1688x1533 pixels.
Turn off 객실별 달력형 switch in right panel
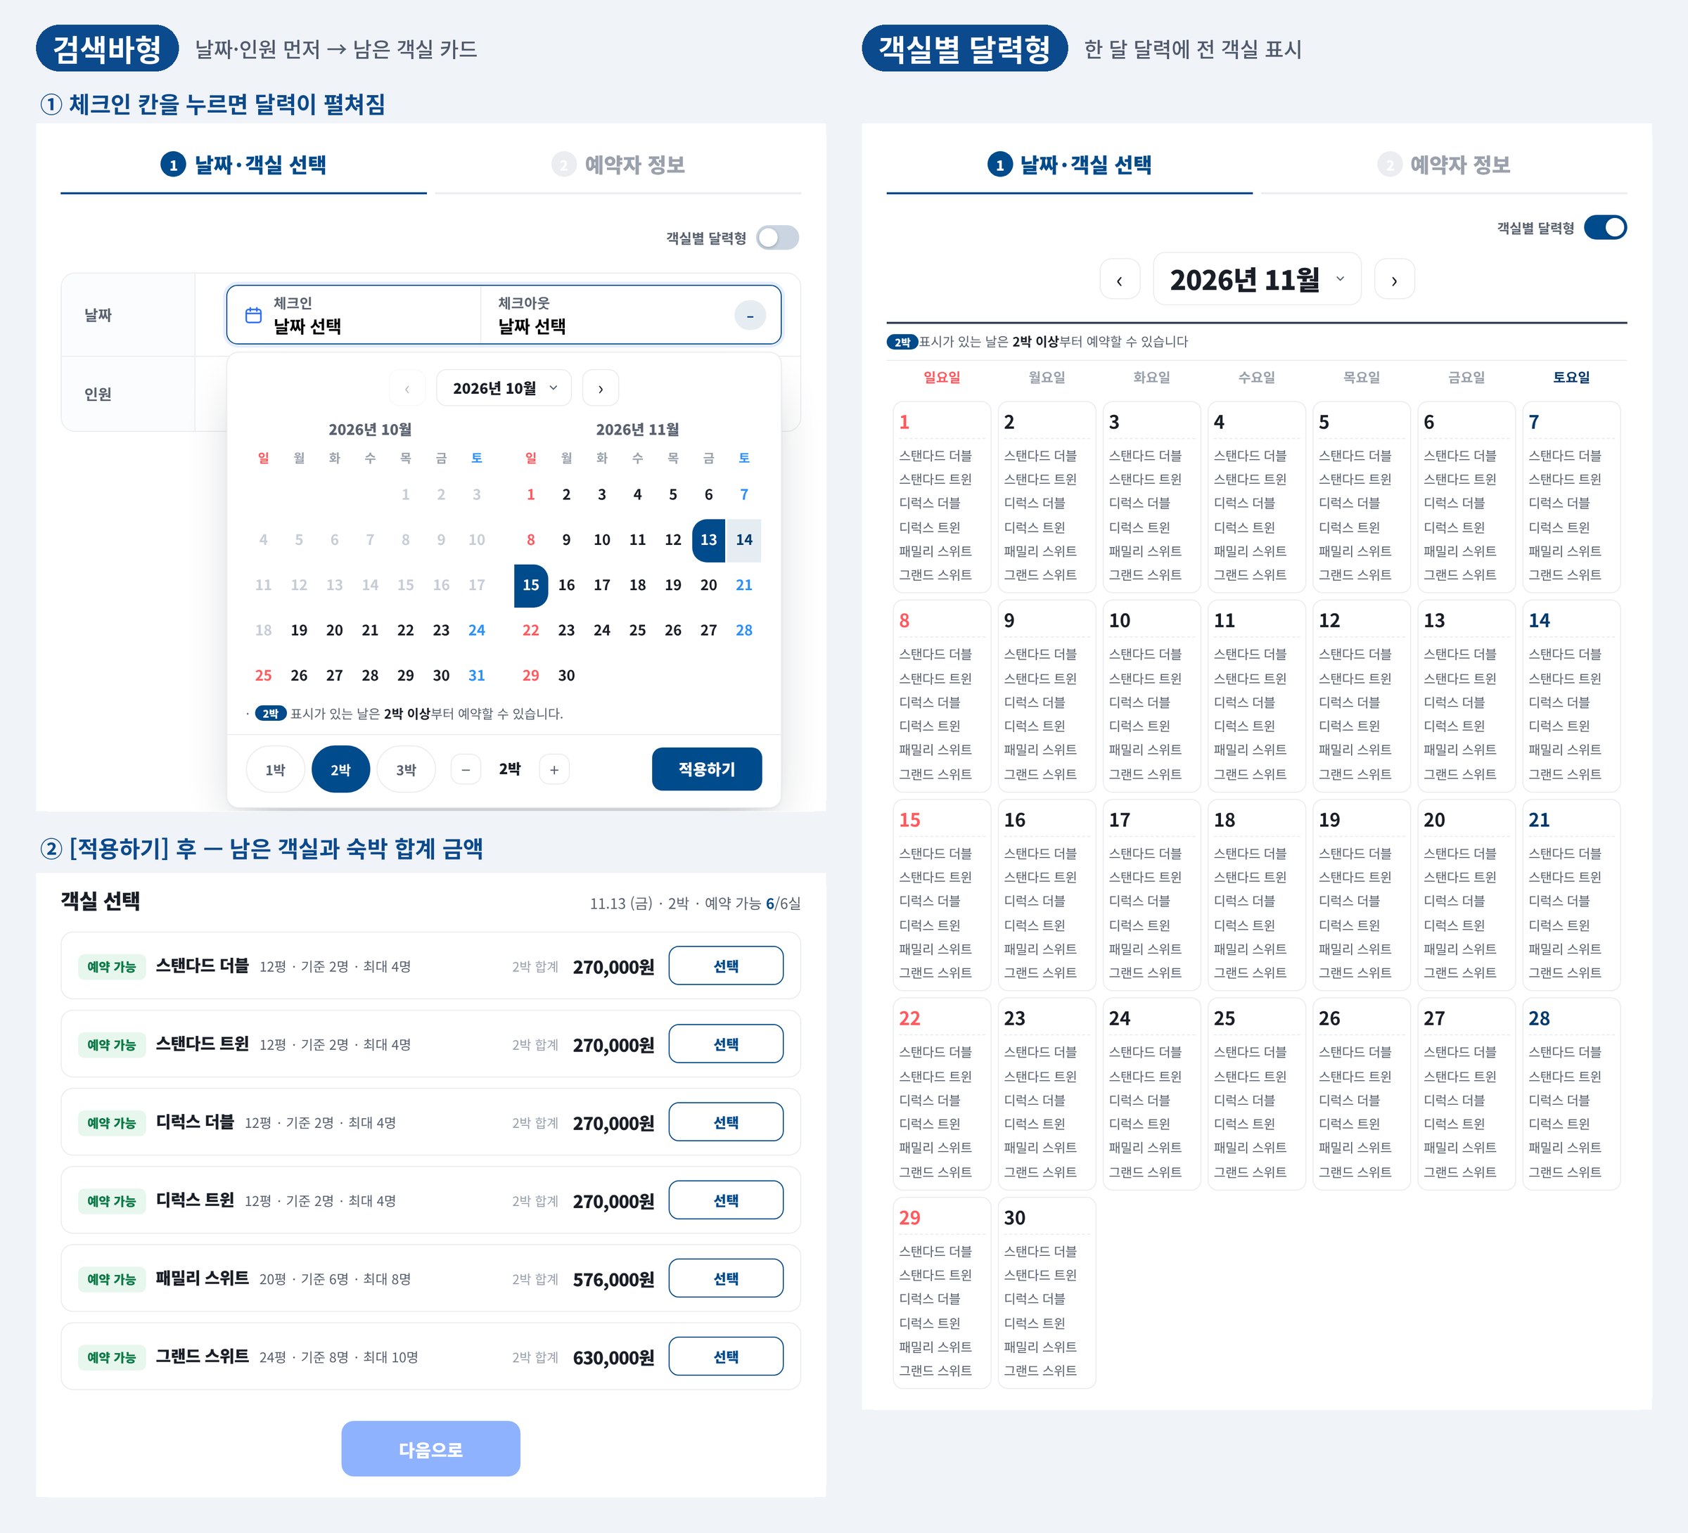(1605, 228)
